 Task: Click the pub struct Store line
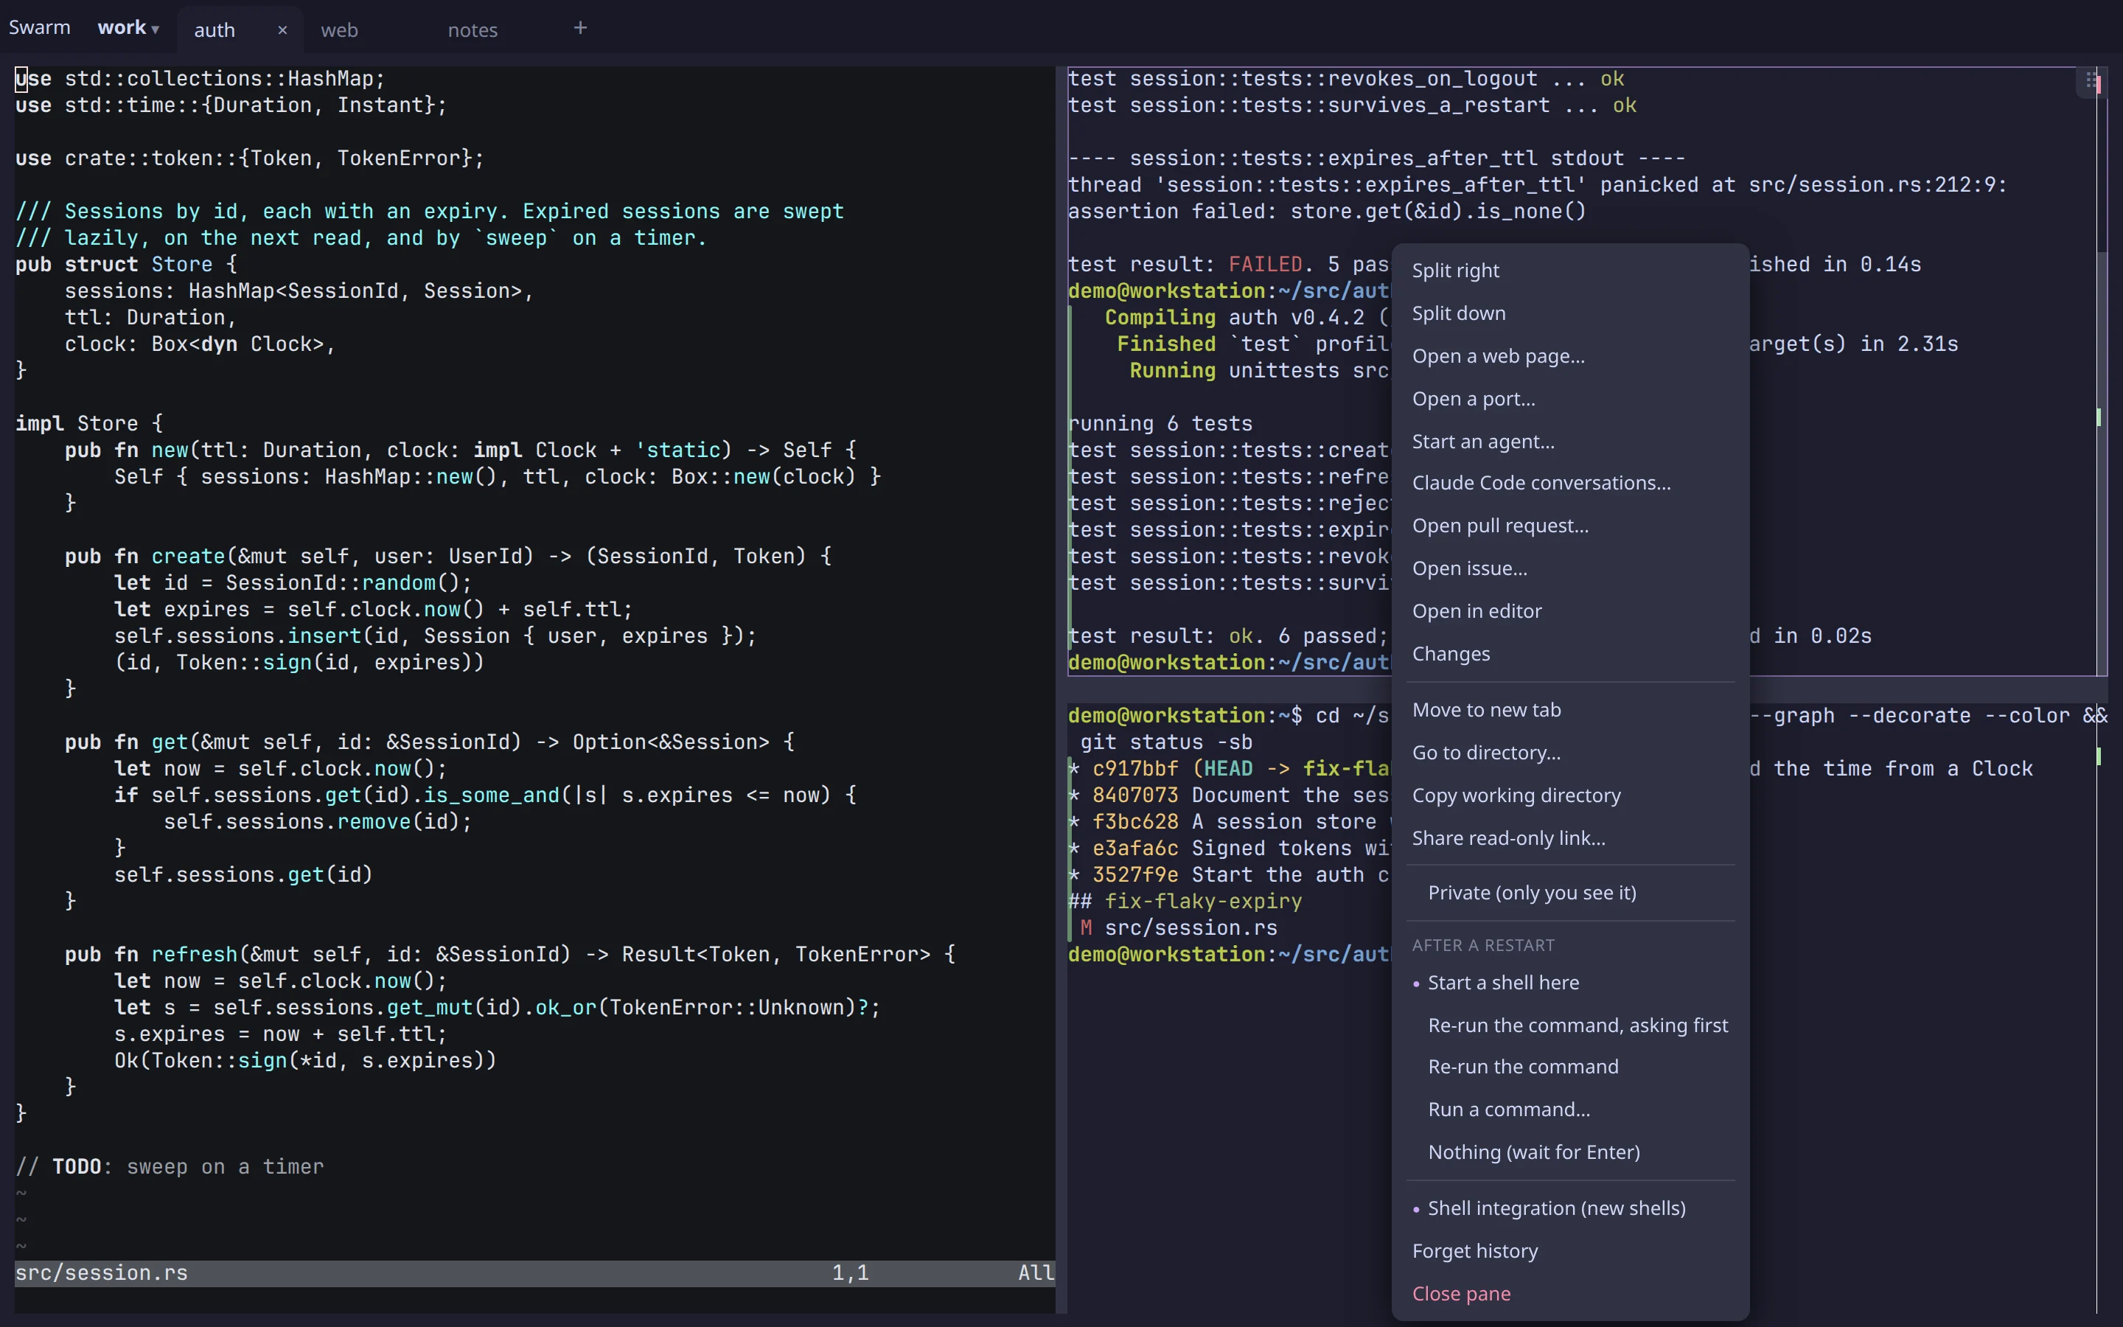tap(126, 265)
